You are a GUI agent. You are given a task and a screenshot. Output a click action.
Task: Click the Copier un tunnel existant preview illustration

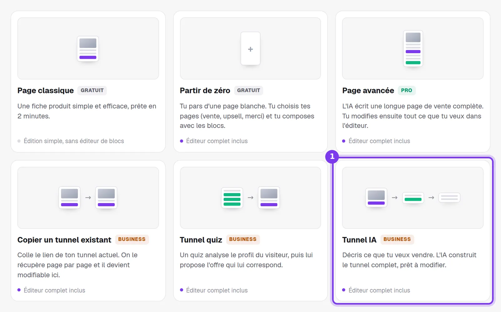tap(88, 197)
